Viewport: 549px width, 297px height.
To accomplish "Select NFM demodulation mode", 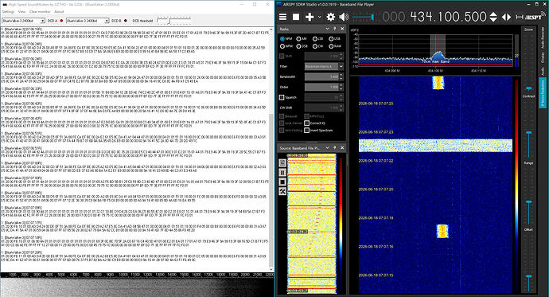I will 286,39.
